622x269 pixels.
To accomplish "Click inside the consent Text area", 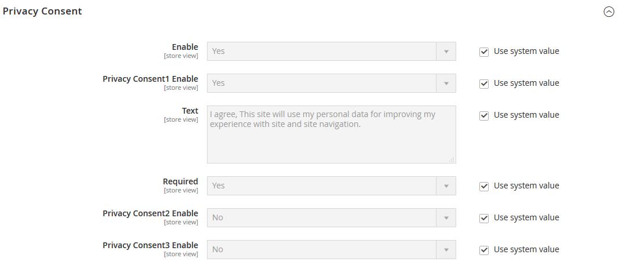I will (x=331, y=139).
